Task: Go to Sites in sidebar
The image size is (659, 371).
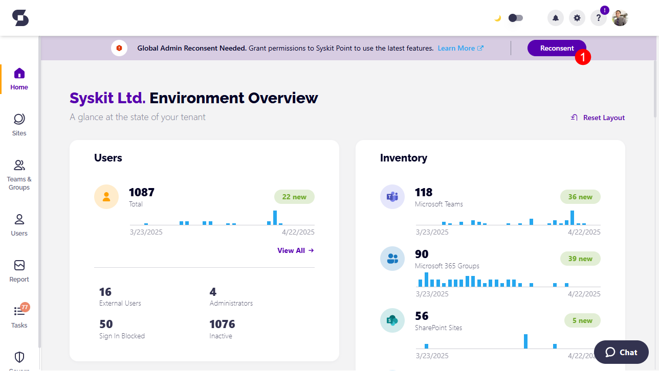Action: click(x=19, y=125)
